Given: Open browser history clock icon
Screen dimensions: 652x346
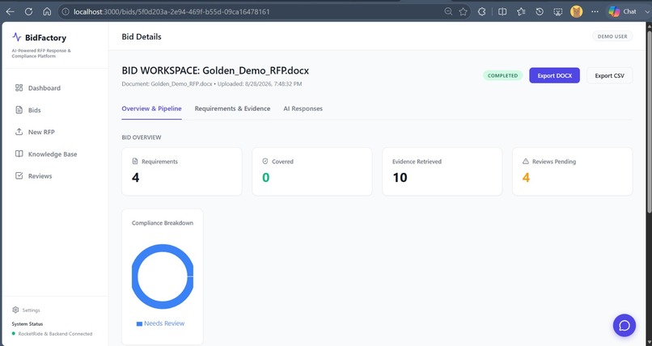Looking at the screenshot, I should tap(540, 11).
